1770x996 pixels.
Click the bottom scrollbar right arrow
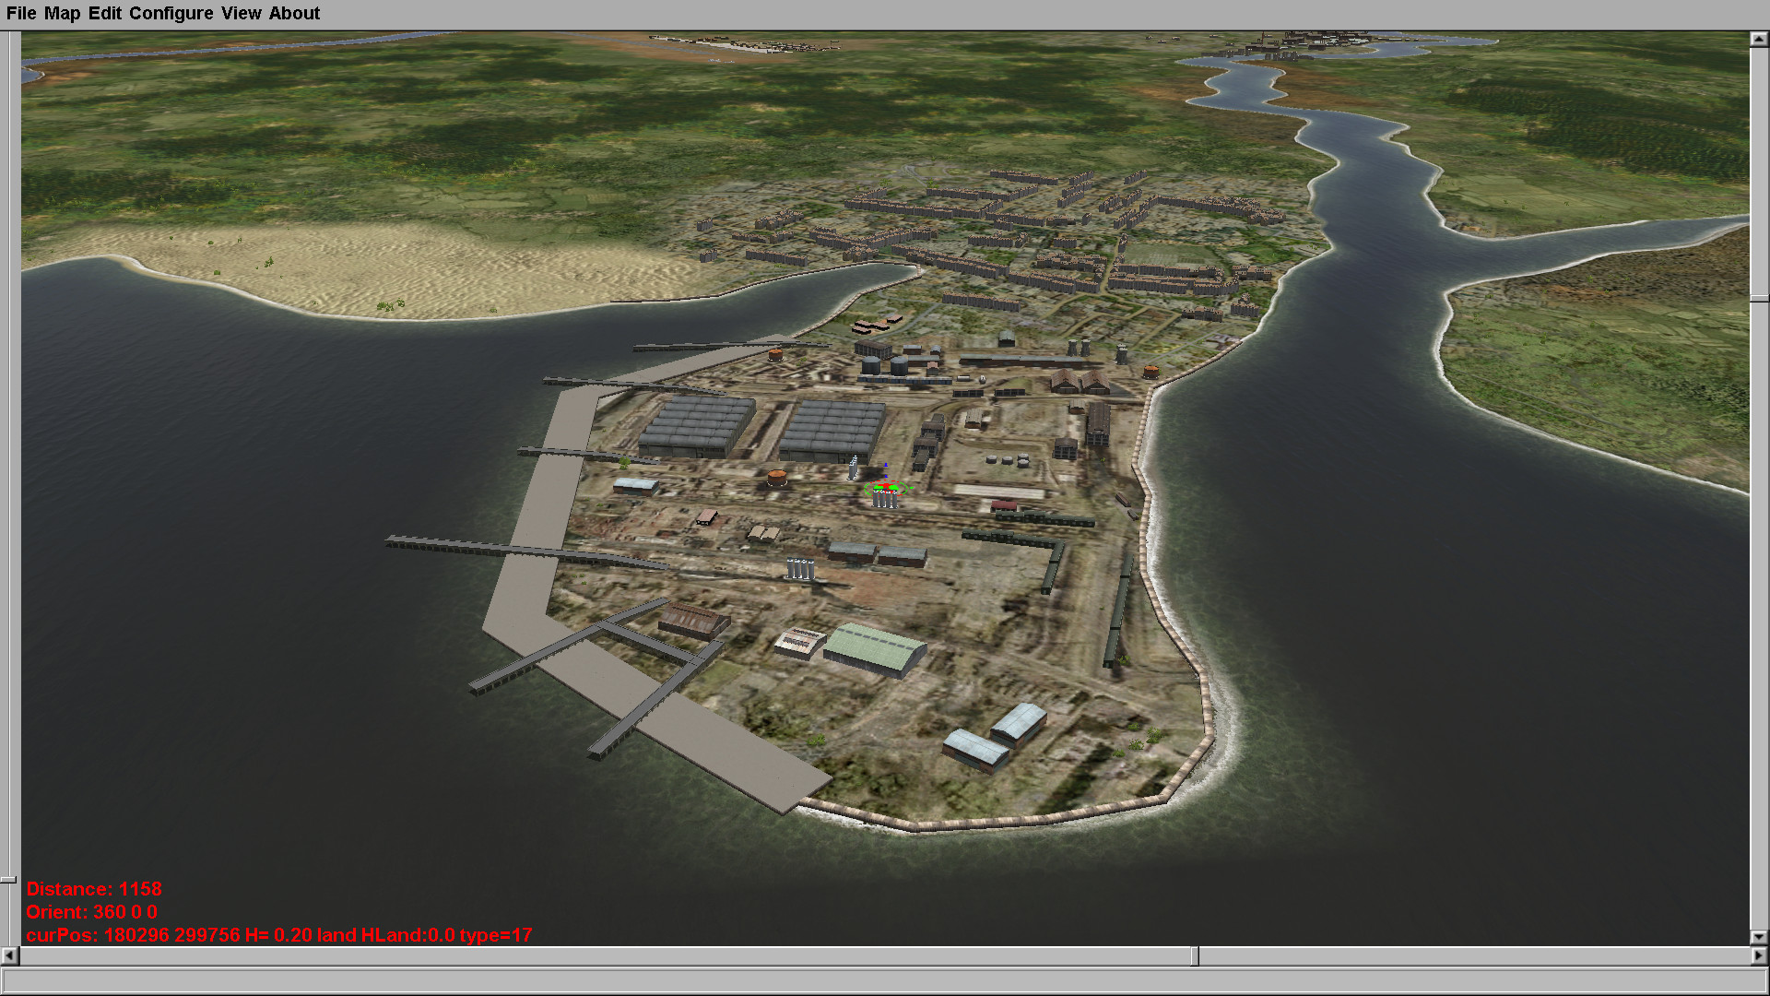[1759, 955]
